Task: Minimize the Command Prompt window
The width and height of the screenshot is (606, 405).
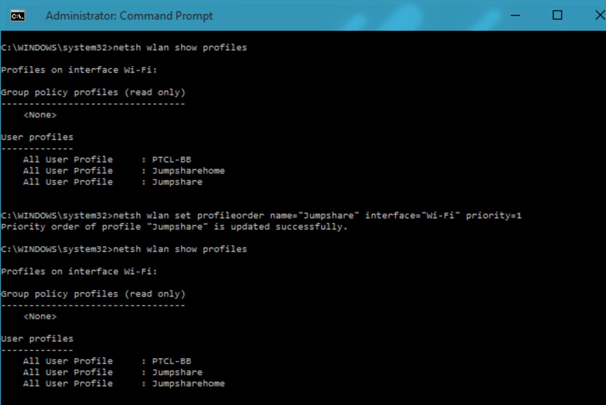Action: pyautogui.click(x=516, y=15)
